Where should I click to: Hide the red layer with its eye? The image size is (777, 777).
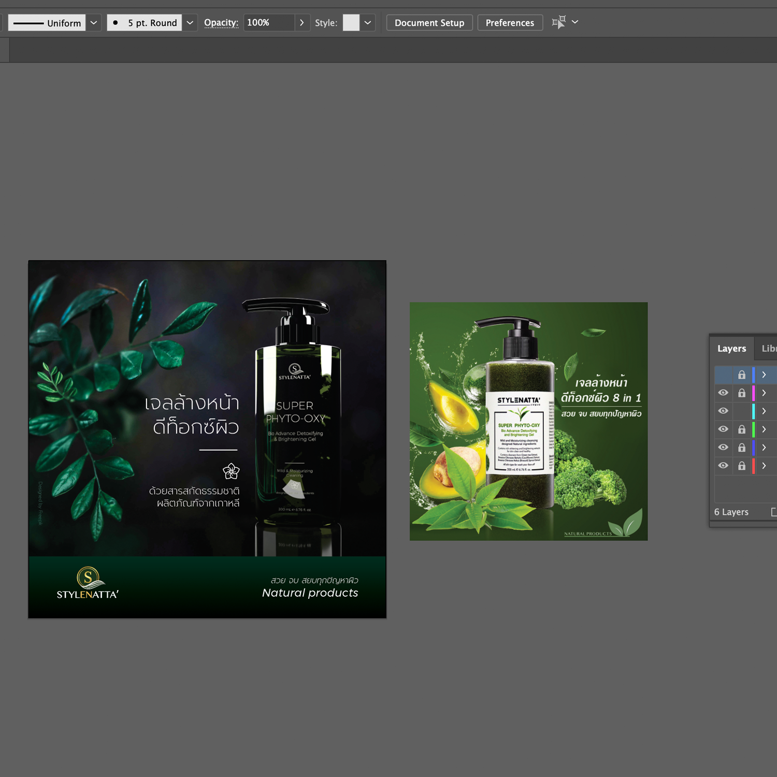[x=723, y=465]
